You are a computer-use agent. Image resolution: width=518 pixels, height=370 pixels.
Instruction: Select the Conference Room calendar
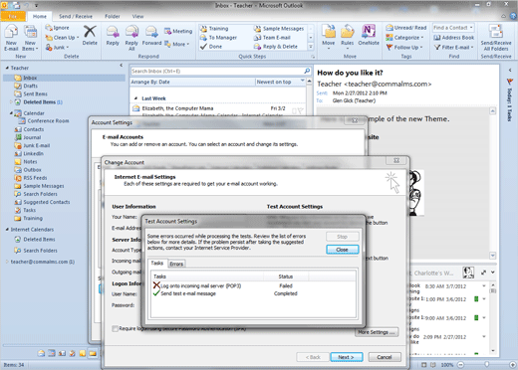(x=48, y=121)
